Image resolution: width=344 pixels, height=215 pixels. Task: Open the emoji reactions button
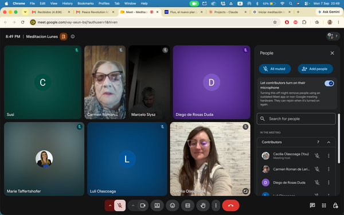pyautogui.click(x=173, y=206)
